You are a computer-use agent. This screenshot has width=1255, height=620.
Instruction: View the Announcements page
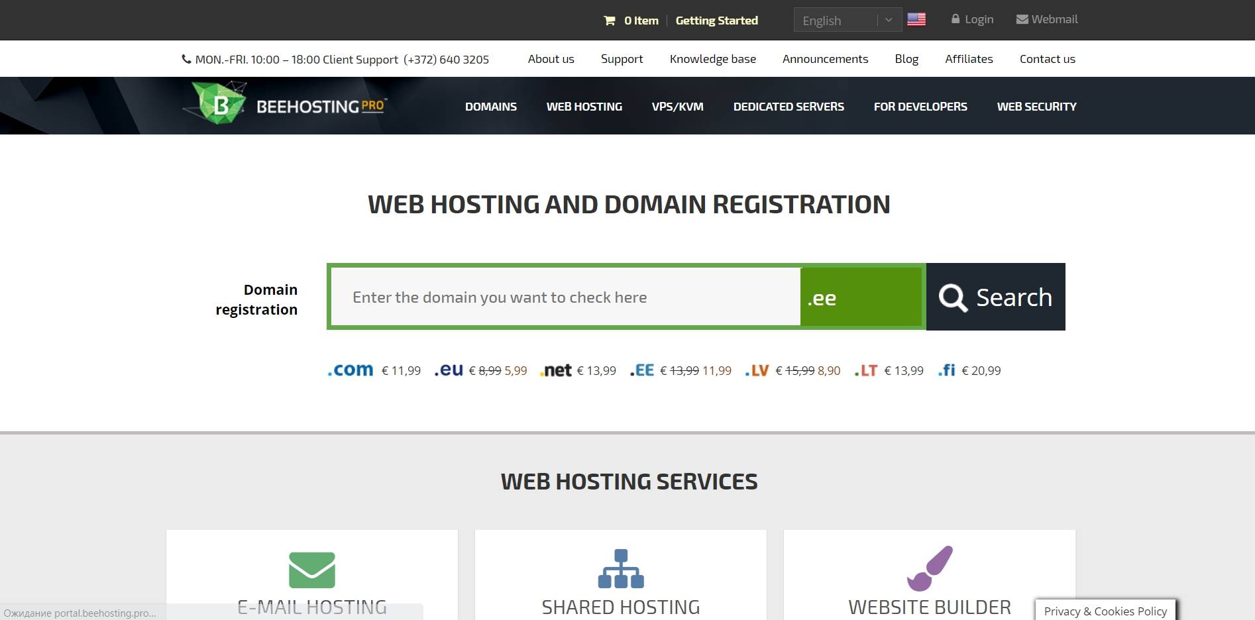tap(825, 59)
